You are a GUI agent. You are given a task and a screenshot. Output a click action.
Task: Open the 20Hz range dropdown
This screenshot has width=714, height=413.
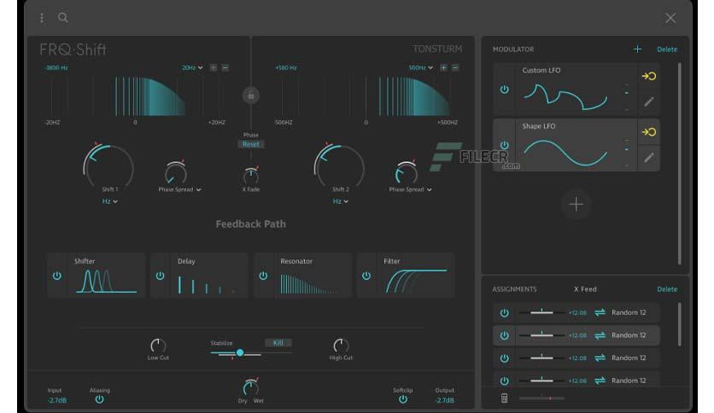[x=193, y=67]
